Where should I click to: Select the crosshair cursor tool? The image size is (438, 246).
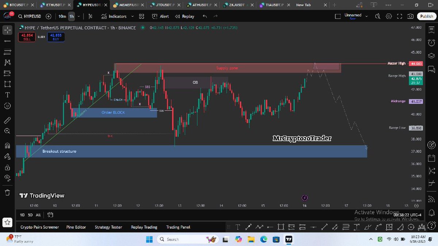[7, 30]
